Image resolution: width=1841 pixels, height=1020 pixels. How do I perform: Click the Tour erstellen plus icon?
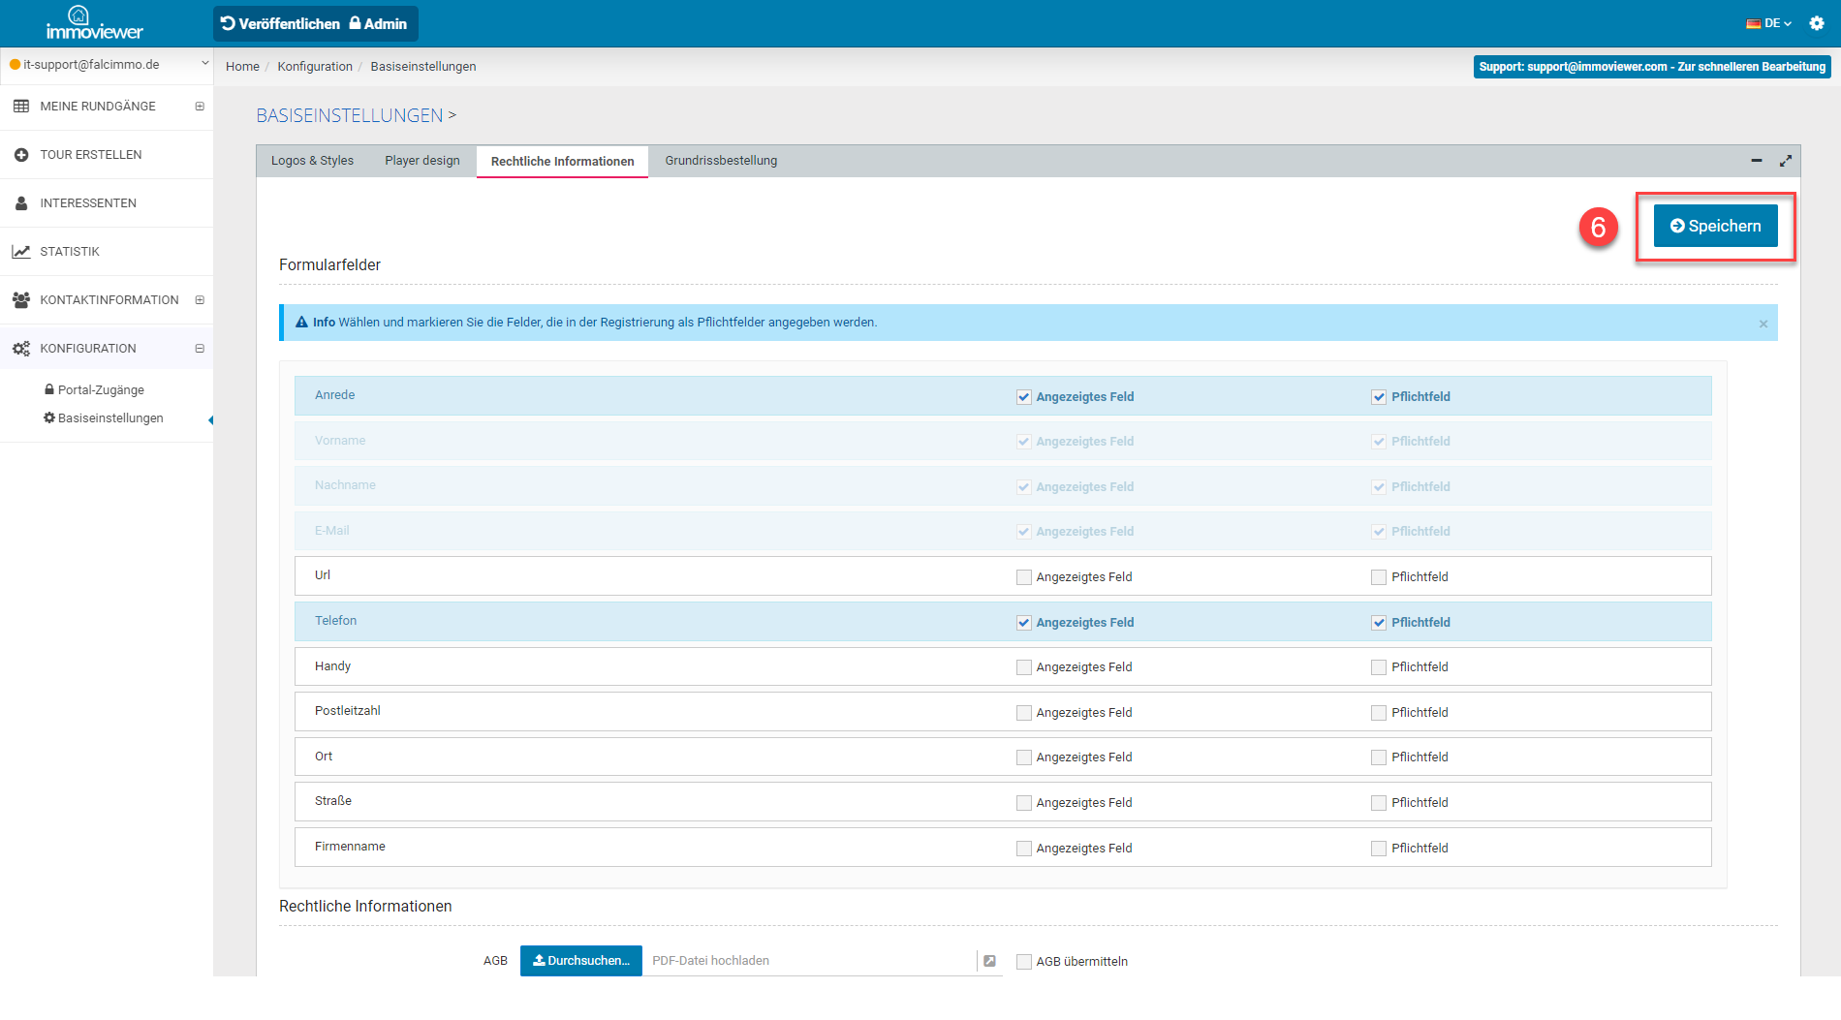pos(21,155)
